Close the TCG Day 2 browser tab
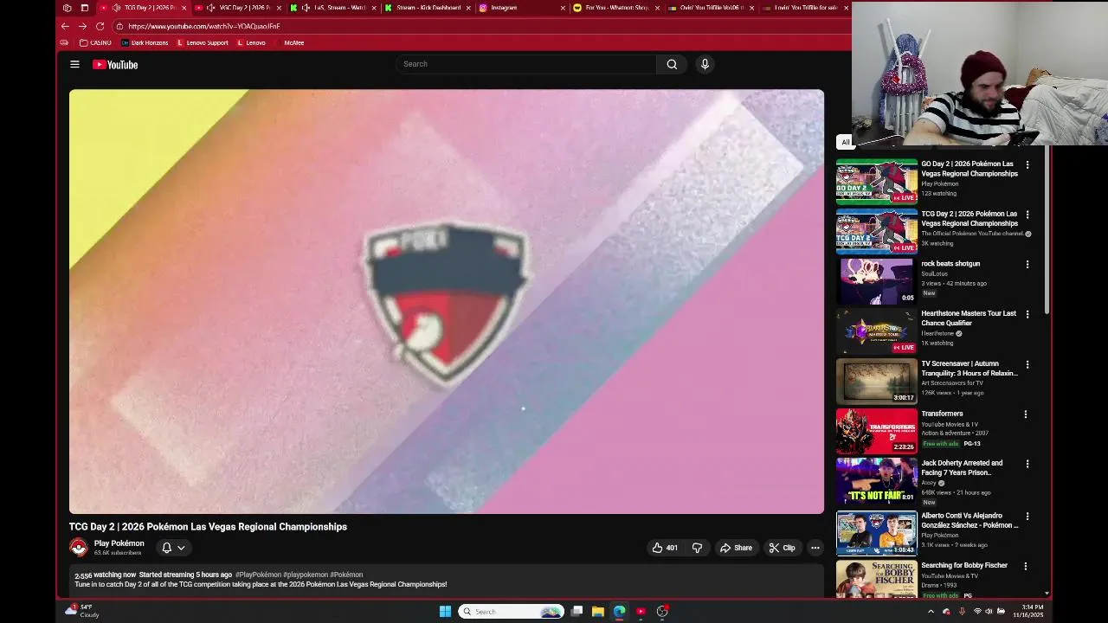Screen dimensions: 1108x623 [184, 8]
